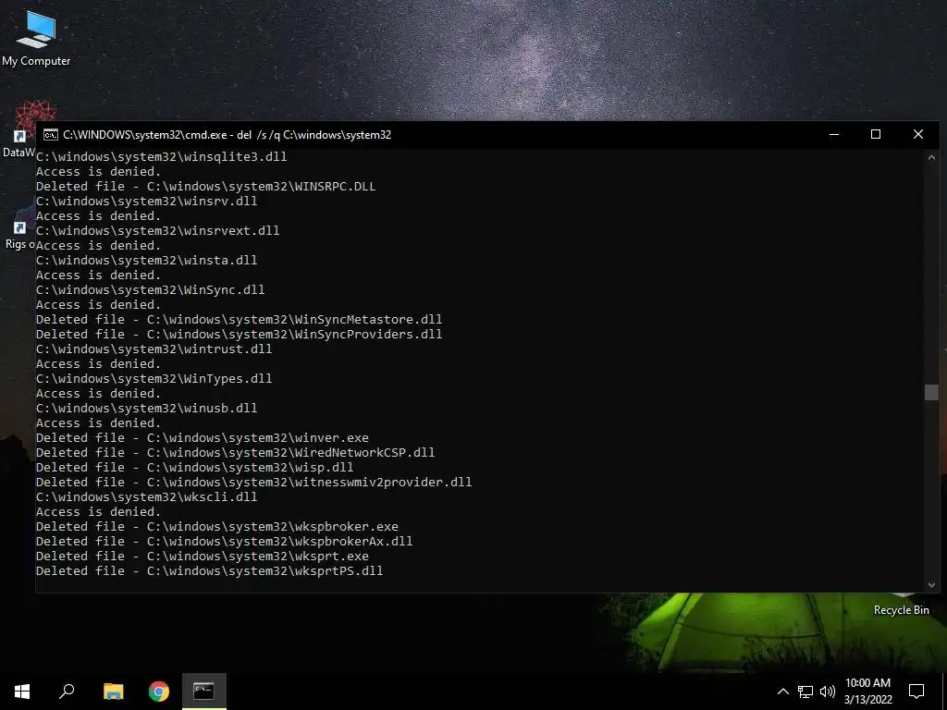Click line 'C:\windows\system32\WinTypes.dll'

pos(154,378)
